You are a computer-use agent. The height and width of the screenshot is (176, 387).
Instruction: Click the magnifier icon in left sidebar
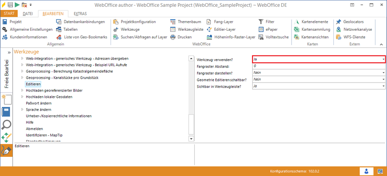coord(7,125)
